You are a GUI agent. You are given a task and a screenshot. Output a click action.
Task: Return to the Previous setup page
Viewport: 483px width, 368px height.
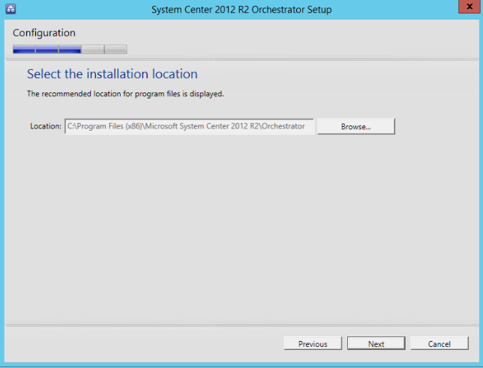point(313,344)
